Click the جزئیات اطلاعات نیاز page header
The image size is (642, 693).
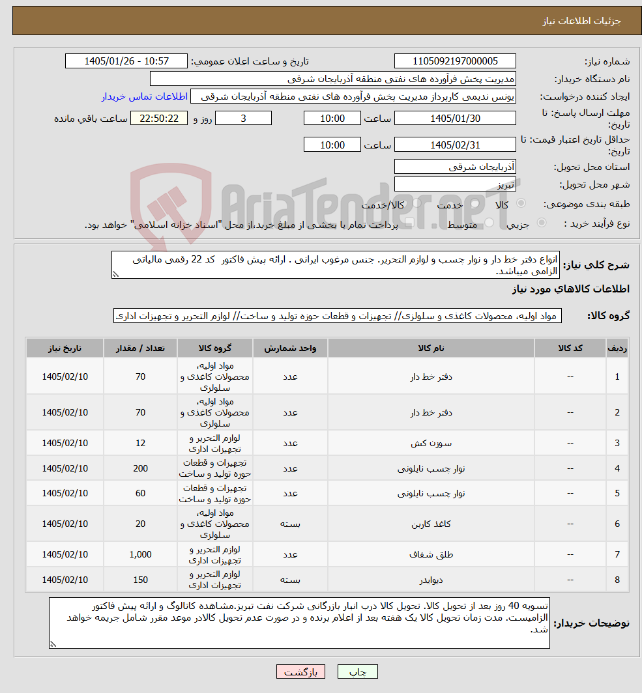pos(582,21)
